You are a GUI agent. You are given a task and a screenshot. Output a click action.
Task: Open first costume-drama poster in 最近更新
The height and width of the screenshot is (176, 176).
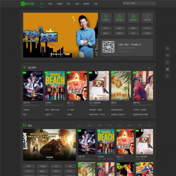tap(33, 86)
